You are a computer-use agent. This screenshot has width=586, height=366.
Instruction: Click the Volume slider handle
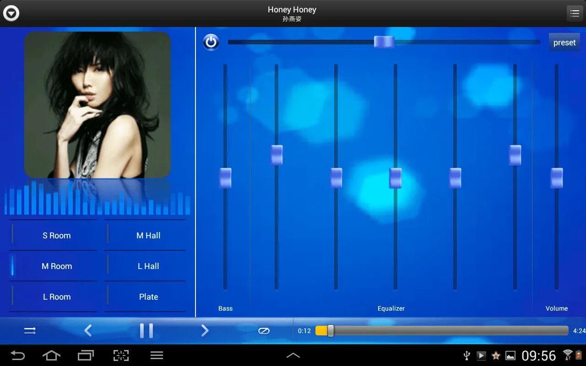coord(557,178)
